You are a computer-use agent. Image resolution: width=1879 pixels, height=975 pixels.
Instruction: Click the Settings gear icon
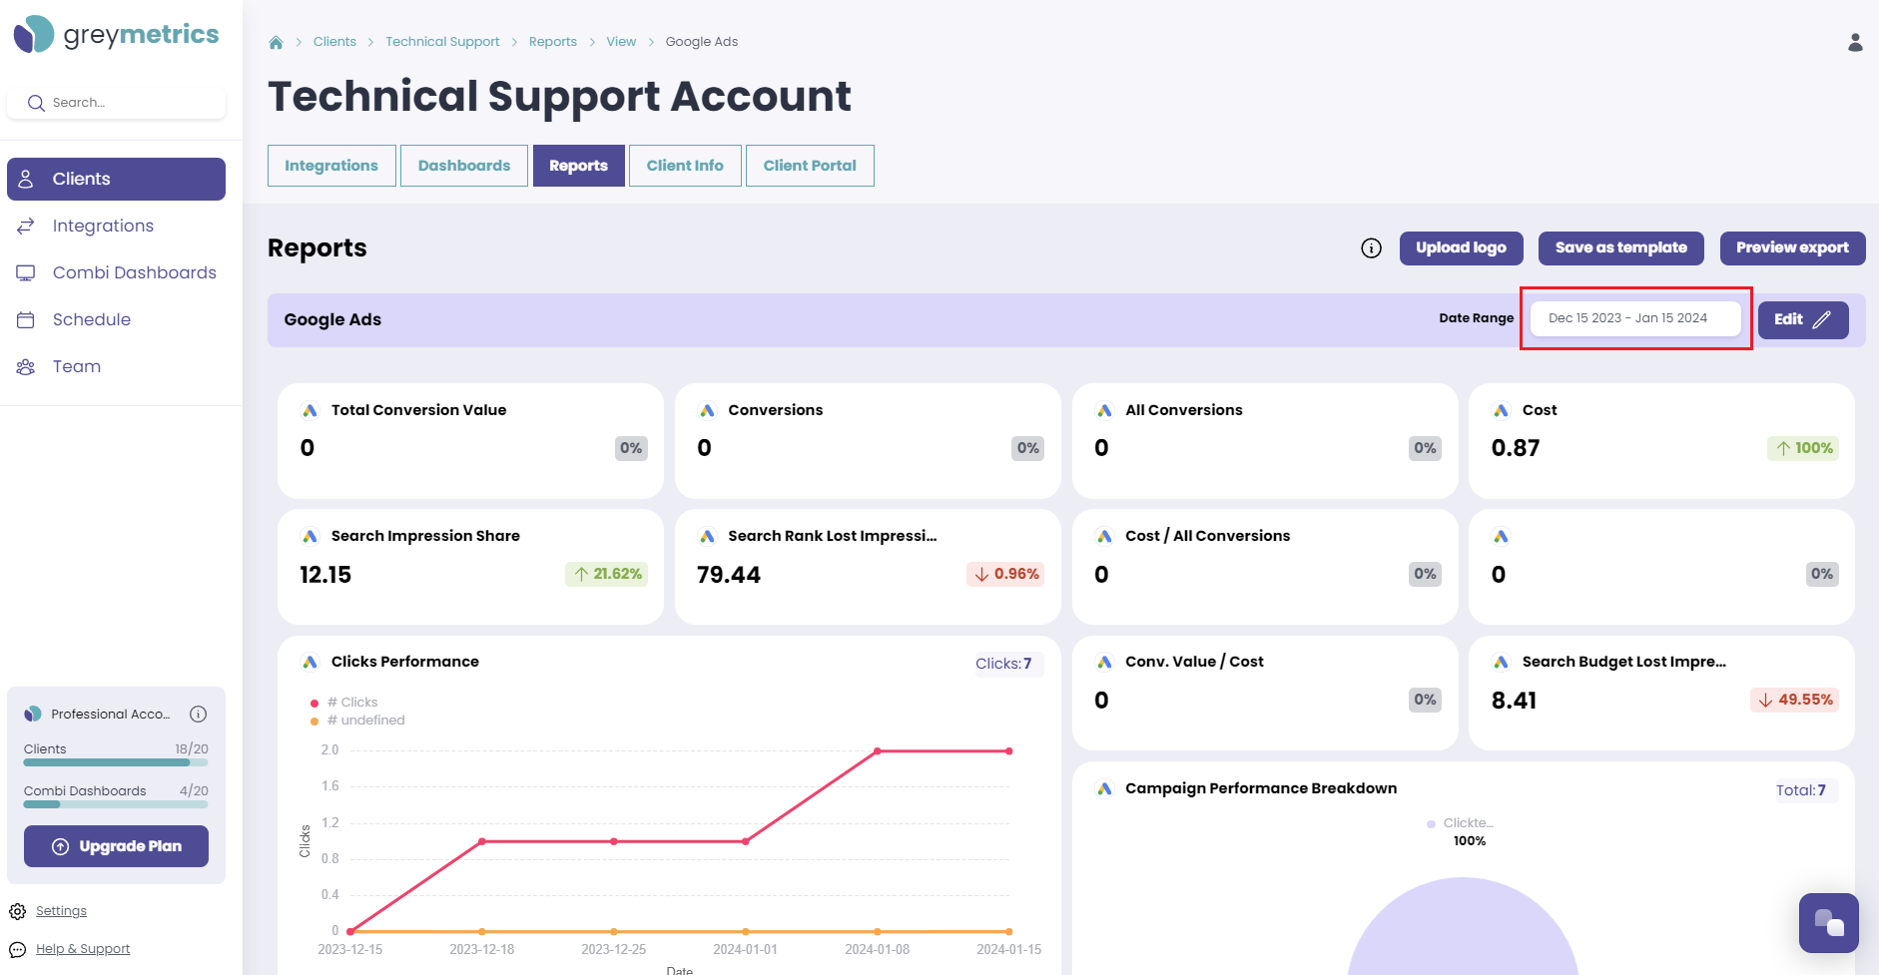[18, 911]
